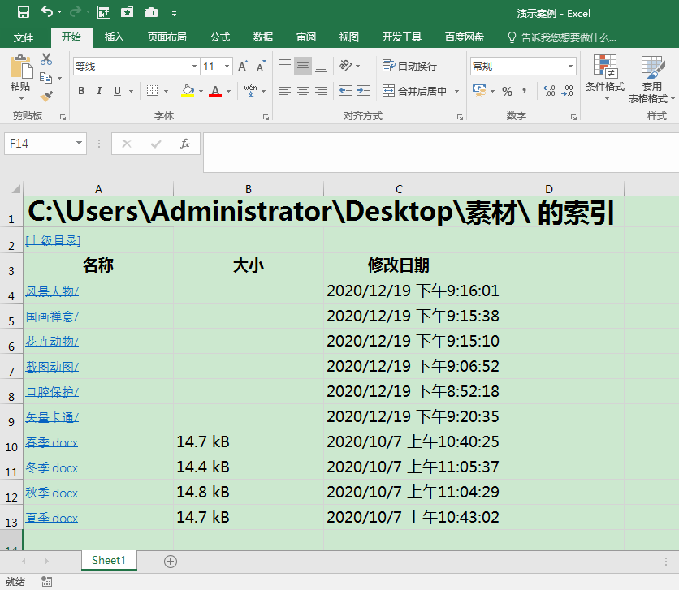Enable wrap text (自动换行)
The width and height of the screenshot is (679, 590).
(x=409, y=66)
